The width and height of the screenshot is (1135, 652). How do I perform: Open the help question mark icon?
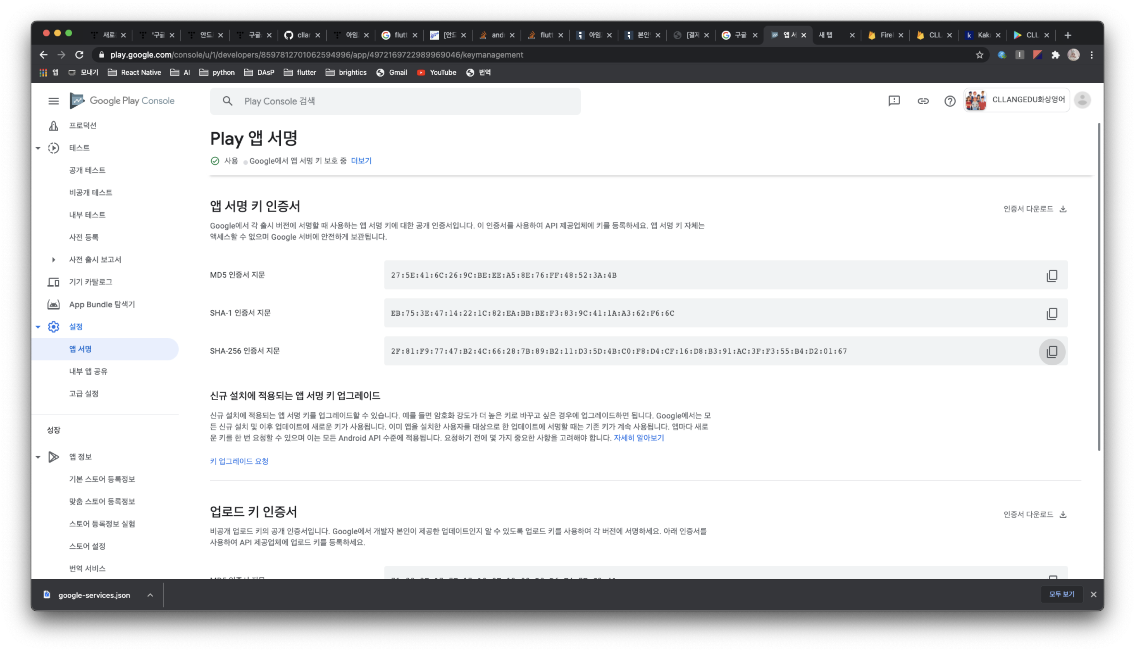950,101
